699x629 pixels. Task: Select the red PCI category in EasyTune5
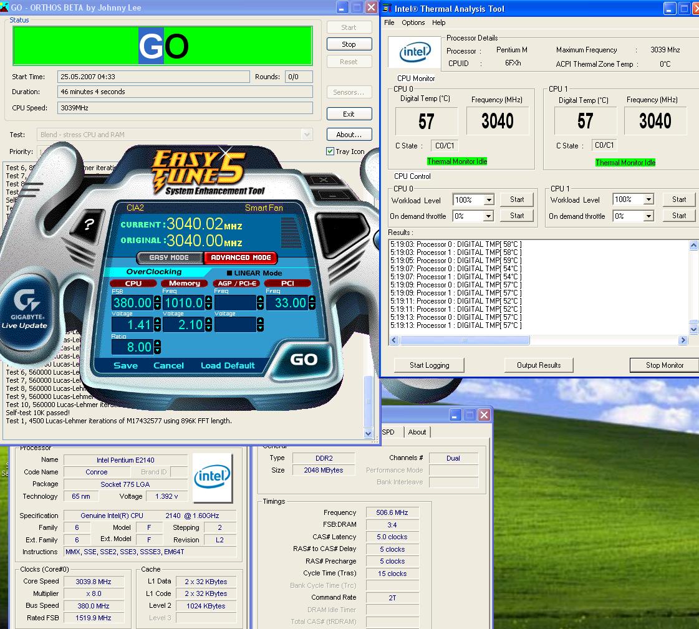pos(287,283)
